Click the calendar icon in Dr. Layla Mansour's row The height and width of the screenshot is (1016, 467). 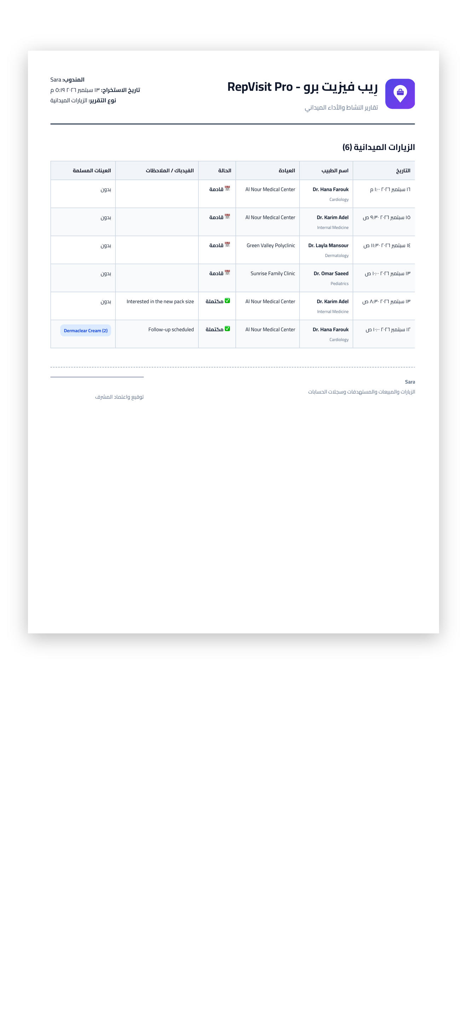point(227,244)
